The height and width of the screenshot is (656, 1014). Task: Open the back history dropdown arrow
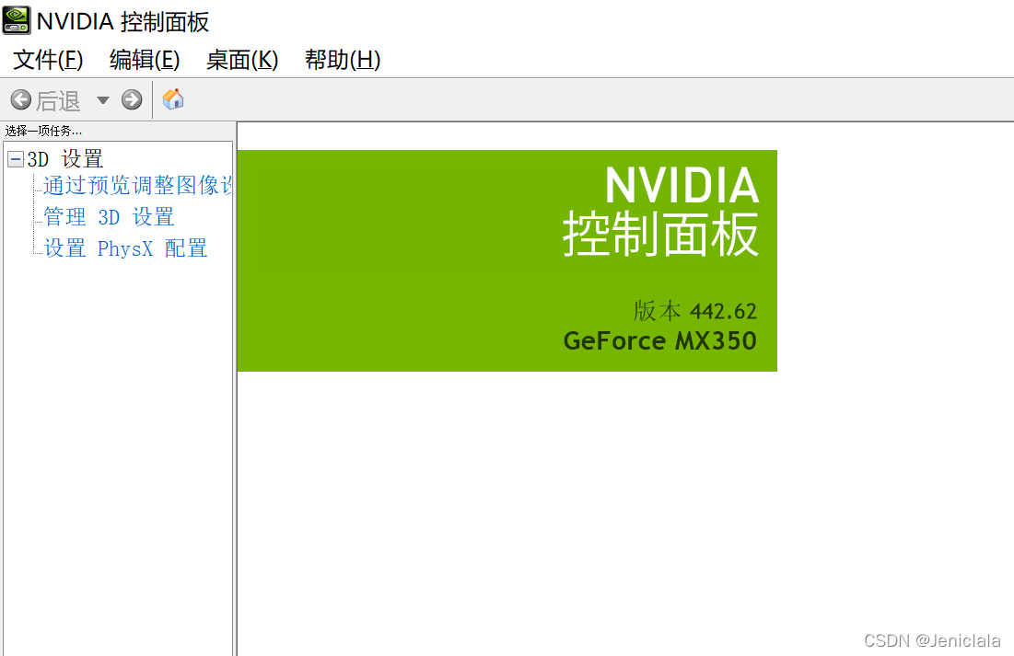pos(103,100)
